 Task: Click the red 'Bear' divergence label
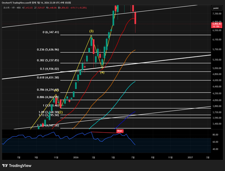(x=120, y=131)
